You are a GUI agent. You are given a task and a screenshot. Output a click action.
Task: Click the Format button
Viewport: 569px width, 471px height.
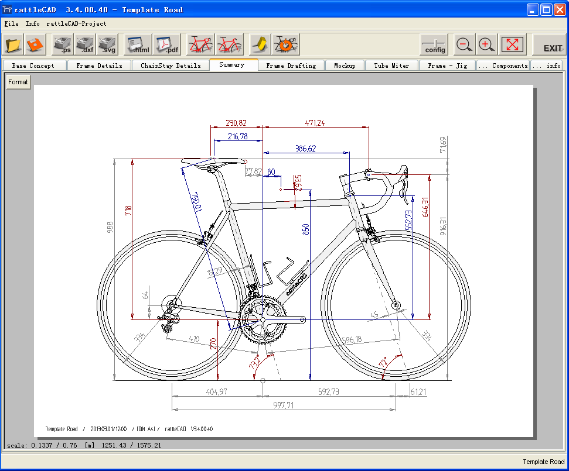point(18,82)
